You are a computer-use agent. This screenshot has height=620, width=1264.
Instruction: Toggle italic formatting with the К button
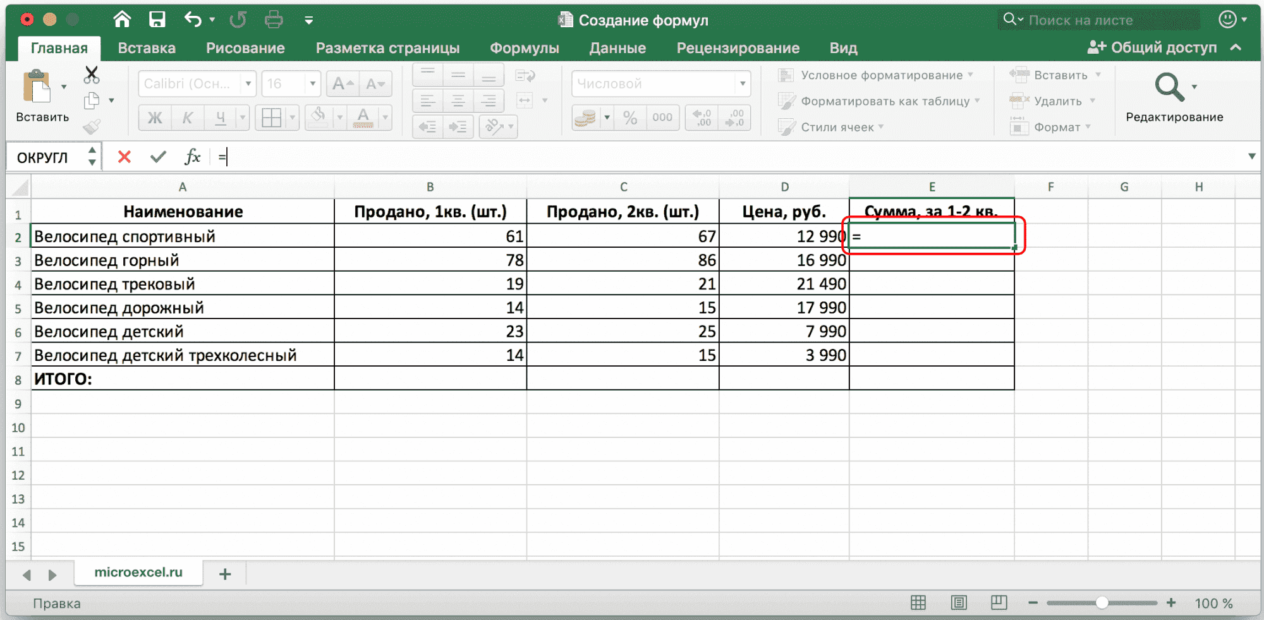(188, 117)
